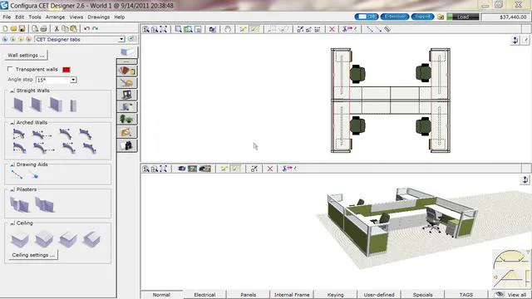Click the folder icon next to Load
The width and height of the screenshot is (532, 299).
pos(441,17)
